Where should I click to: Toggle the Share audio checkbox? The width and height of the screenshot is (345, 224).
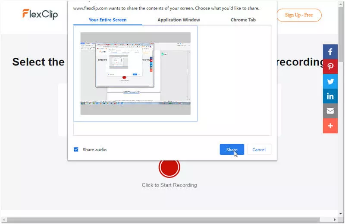coord(76,149)
